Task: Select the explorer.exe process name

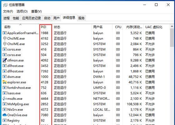Action: pyautogui.click(x=17, y=82)
